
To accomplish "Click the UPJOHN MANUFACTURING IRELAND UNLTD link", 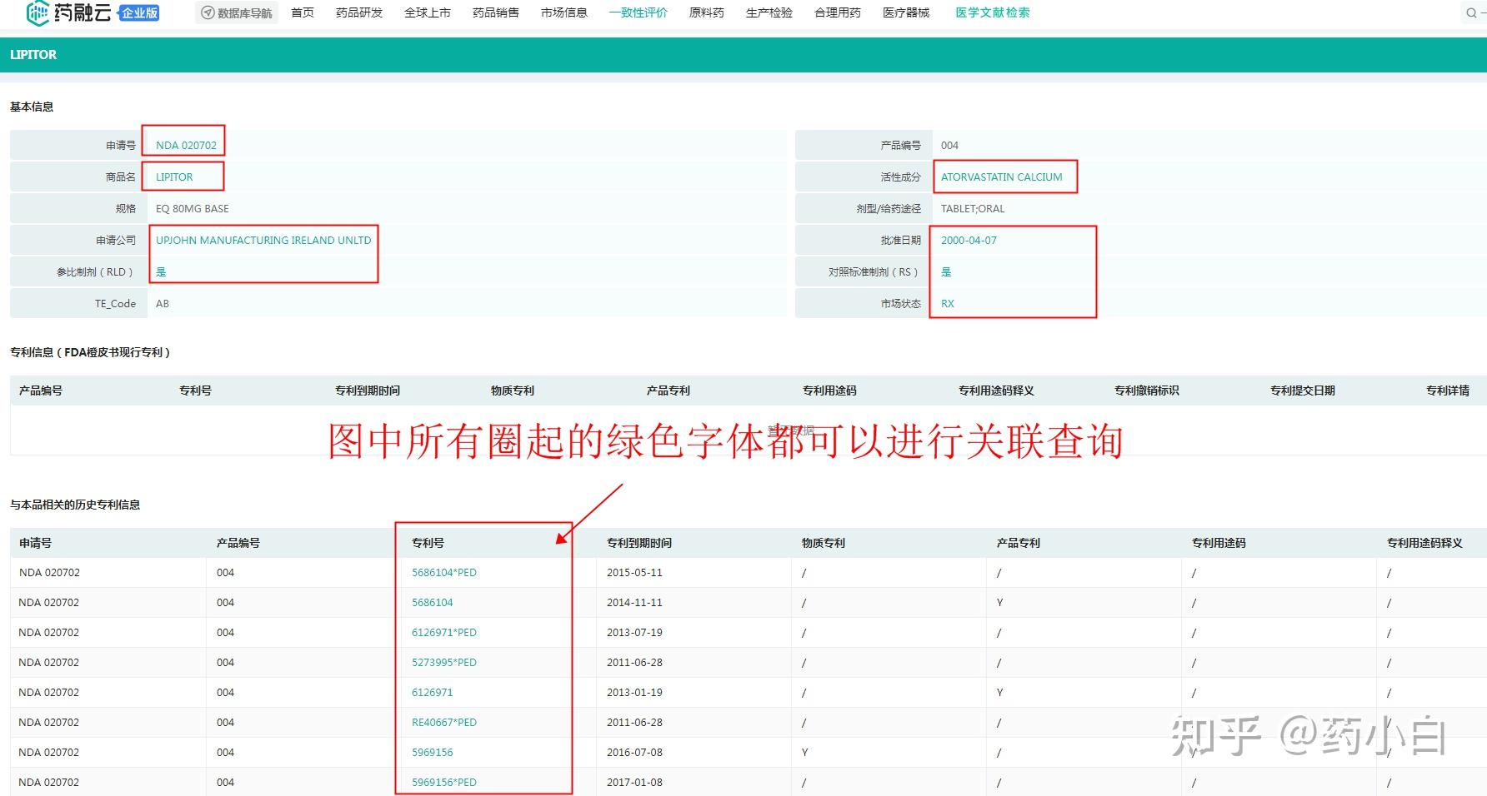I will (263, 240).
